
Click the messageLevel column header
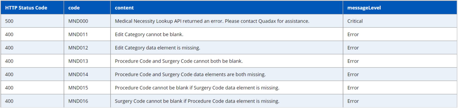click(364, 8)
